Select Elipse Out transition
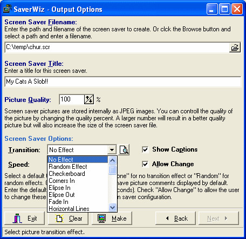246x239 pixels. point(78,195)
